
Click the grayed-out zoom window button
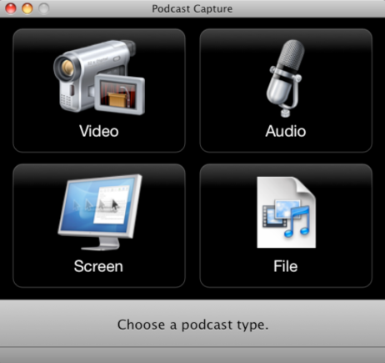43,8
